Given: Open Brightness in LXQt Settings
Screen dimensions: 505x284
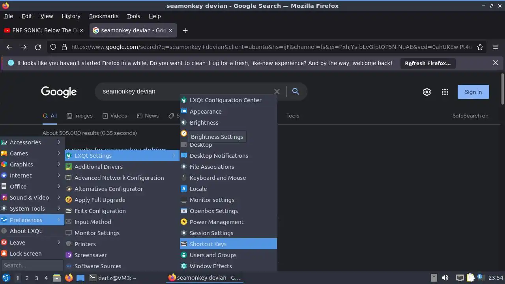Looking at the screenshot, I should coord(228,122).
